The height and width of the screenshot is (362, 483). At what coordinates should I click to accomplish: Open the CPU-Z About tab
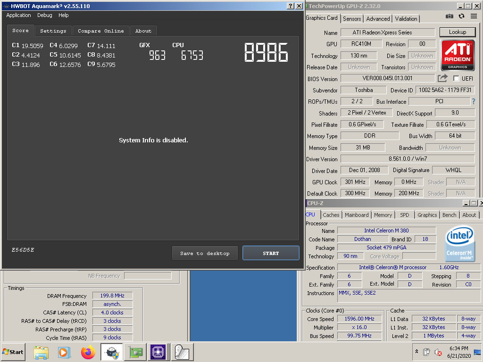tap(469, 215)
